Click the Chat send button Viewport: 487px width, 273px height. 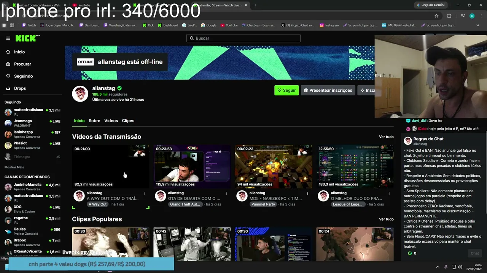pyautogui.click(x=475, y=253)
